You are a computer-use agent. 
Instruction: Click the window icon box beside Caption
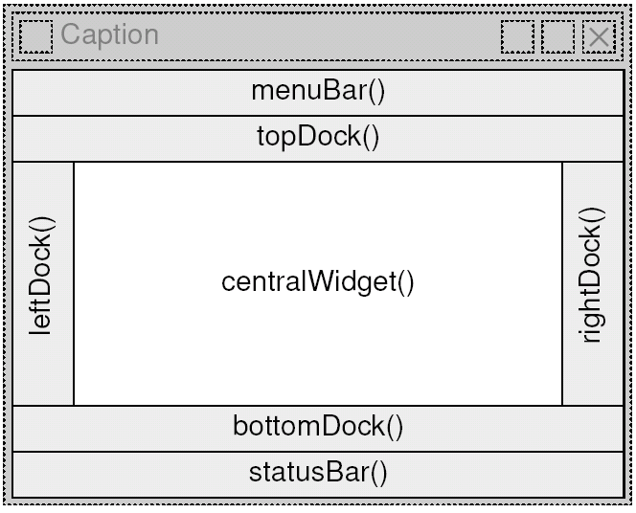(x=35, y=36)
